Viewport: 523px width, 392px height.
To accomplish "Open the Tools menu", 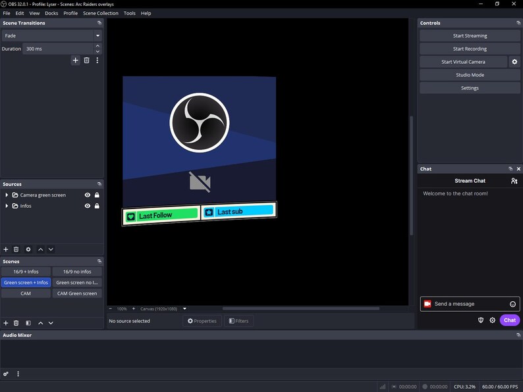I will (129, 13).
